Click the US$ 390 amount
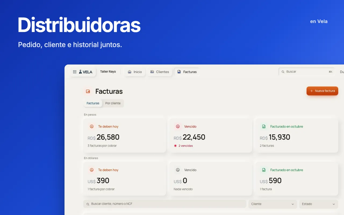Image resolution: width=344 pixels, height=215 pixels. (x=98, y=181)
